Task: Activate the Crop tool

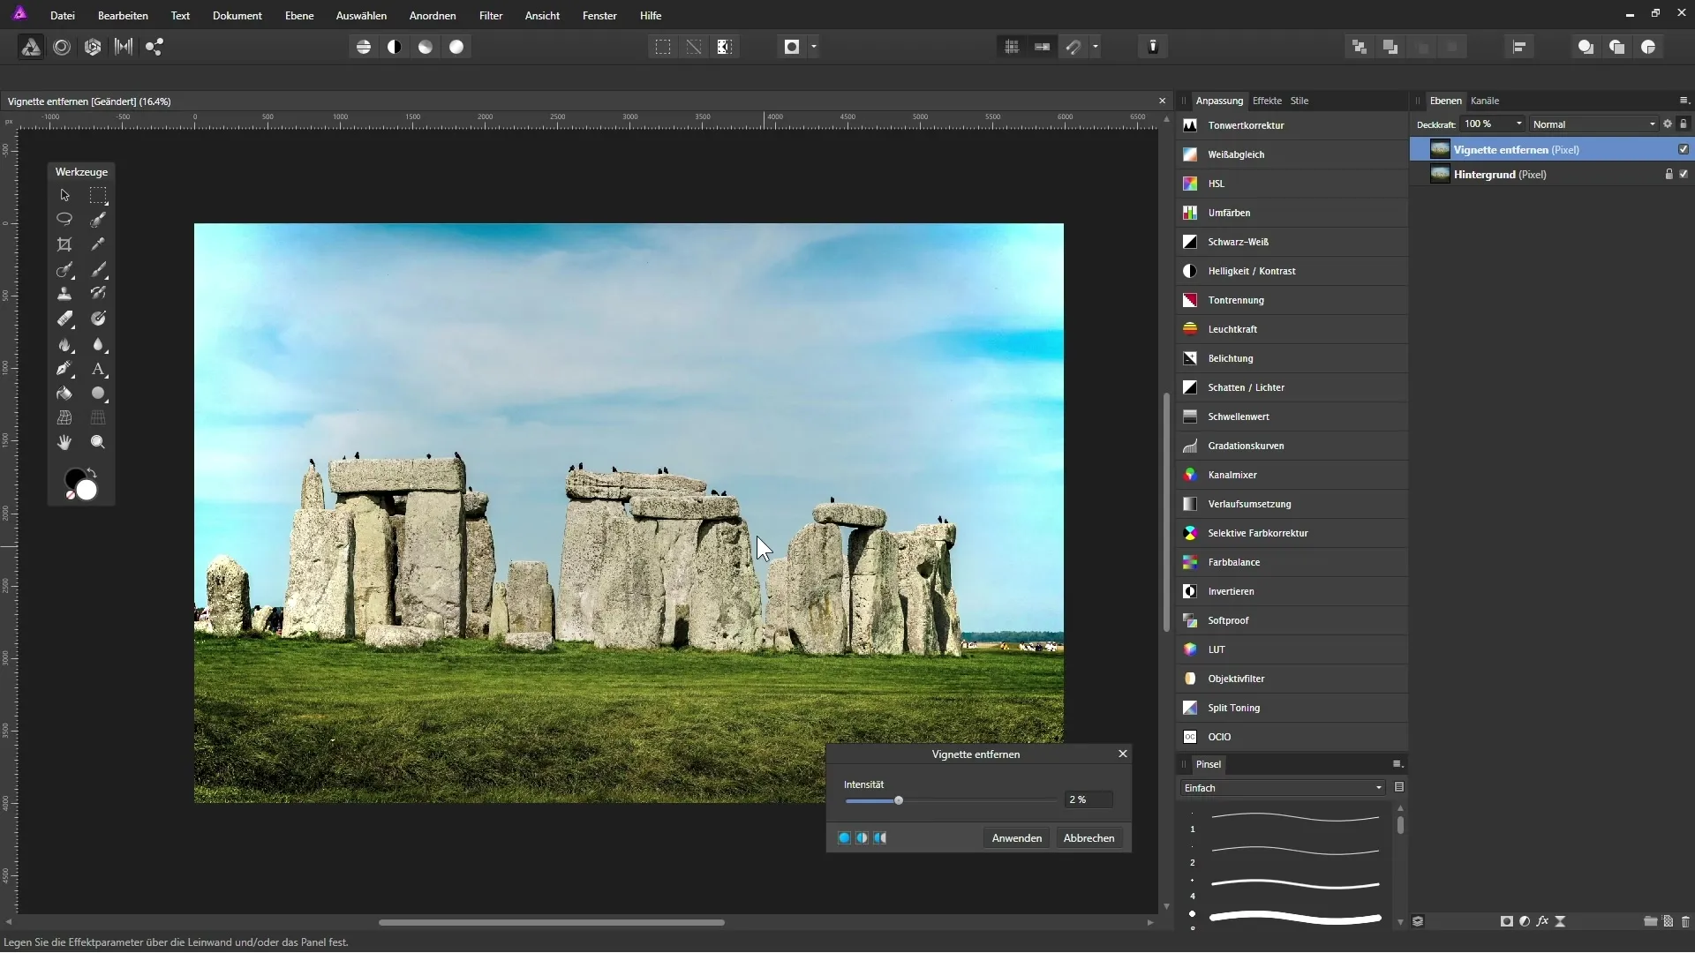Action: pos(64,244)
